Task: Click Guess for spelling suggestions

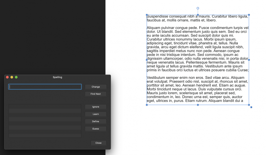Action: tap(95, 129)
